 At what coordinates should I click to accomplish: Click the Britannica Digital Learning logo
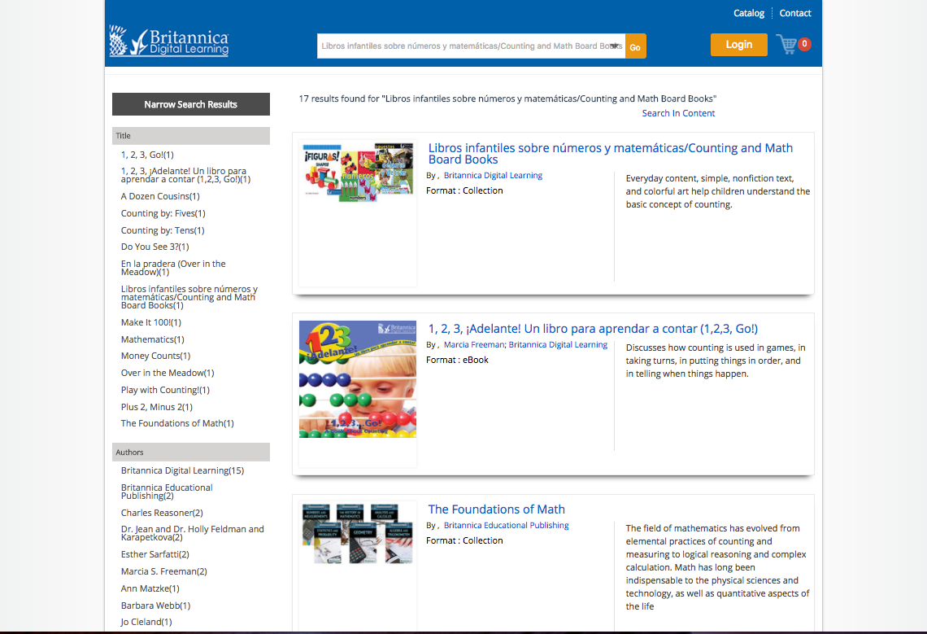pos(169,41)
